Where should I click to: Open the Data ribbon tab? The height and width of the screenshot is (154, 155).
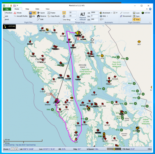pyautogui.click(x=37, y=9)
